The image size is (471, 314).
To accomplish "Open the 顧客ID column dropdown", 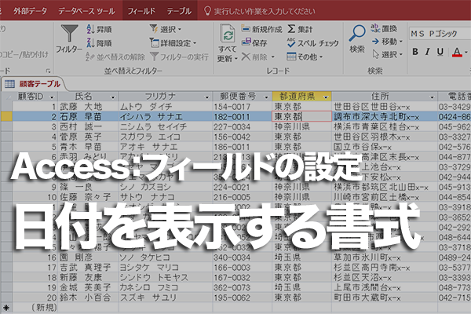I will coord(52,97).
